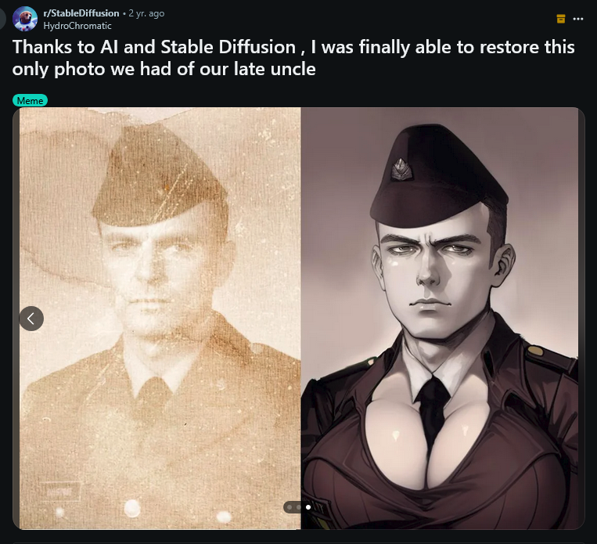
Task: Open HydroChromatic's user profile
Action: (x=77, y=26)
